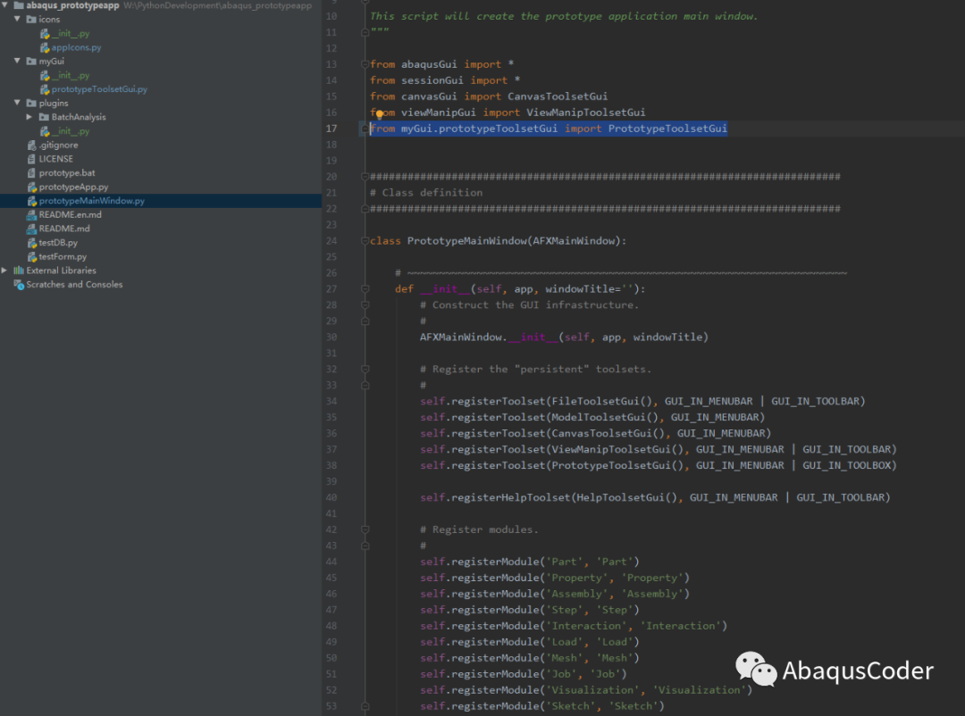Click line number 24 in gutter
Screen dimensions: 965x716
(x=331, y=240)
